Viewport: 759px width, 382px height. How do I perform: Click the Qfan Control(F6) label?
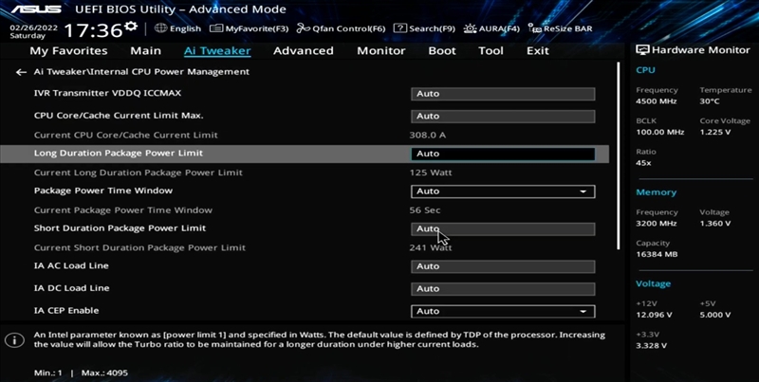[348, 28]
